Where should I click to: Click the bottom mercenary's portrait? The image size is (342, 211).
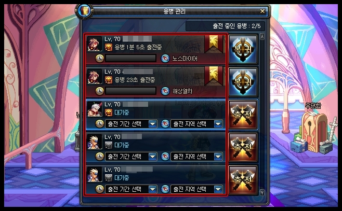coord(95,174)
